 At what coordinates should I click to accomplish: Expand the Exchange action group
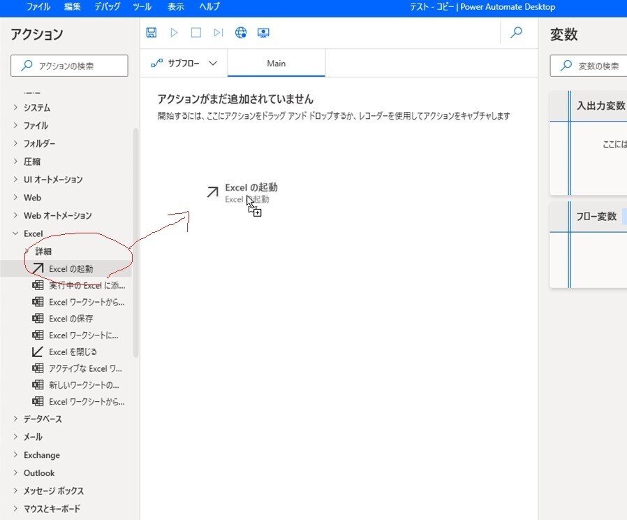[x=15, y=455]
